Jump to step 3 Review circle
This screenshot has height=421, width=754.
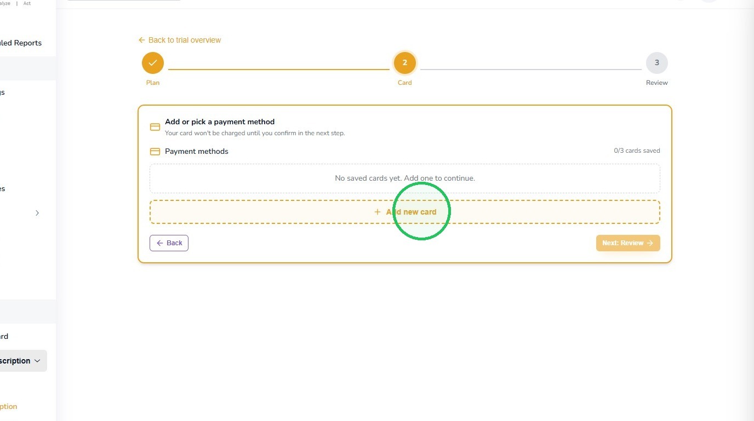tap(657, 63)
